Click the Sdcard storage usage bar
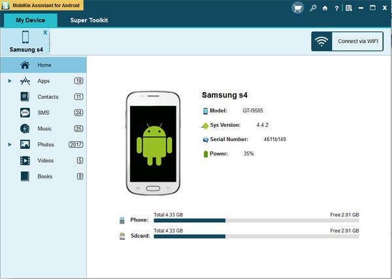392x279 pixels. (256, 237)
